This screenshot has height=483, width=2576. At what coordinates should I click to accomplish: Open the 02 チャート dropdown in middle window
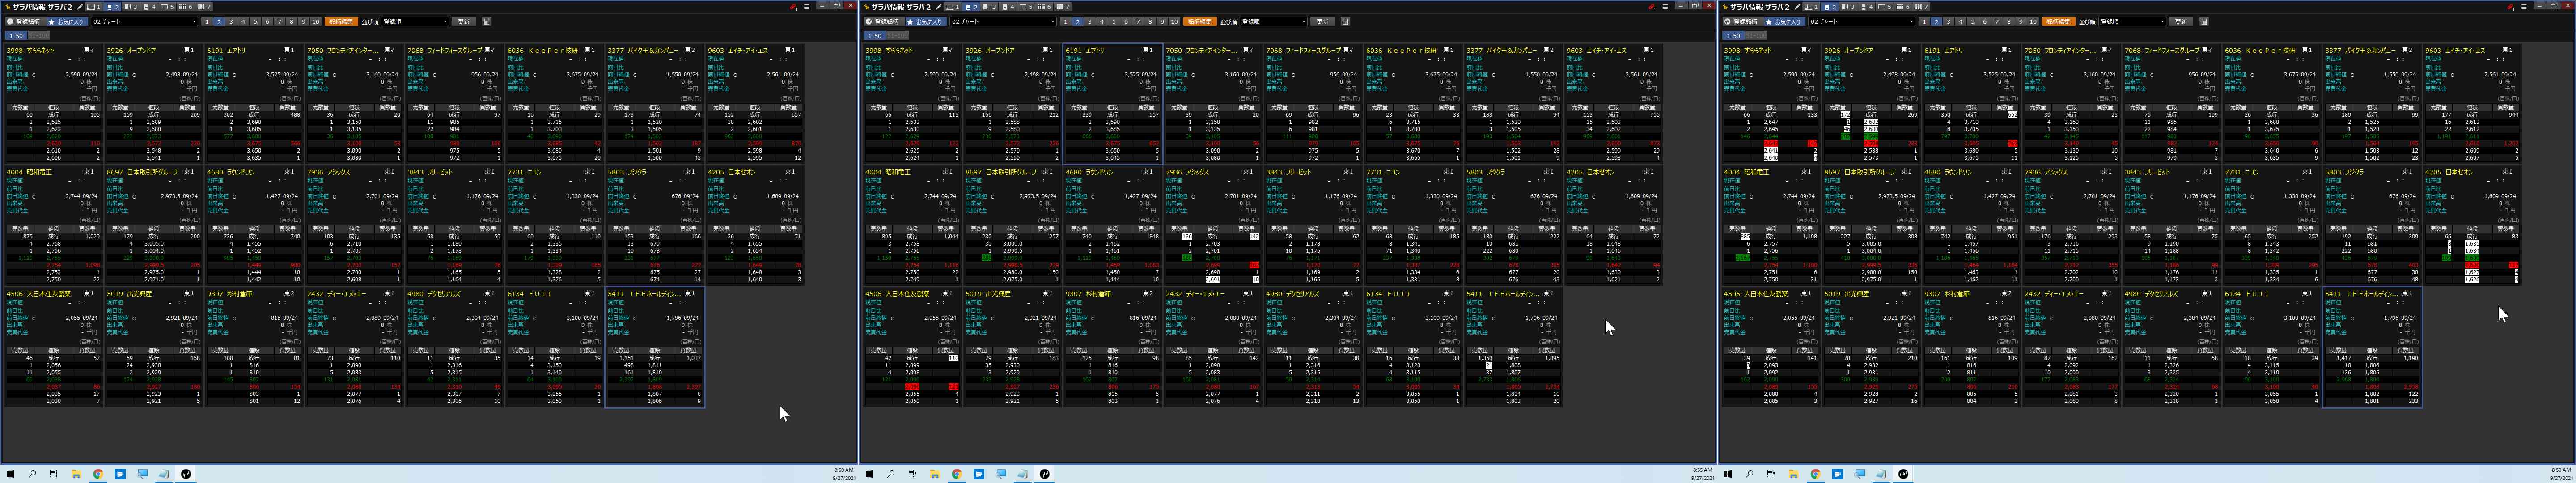coord(1004,21)
